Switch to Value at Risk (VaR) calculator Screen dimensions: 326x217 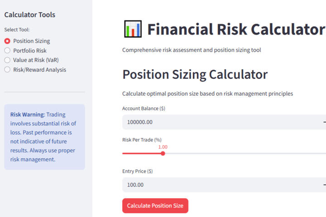point(7,60)
